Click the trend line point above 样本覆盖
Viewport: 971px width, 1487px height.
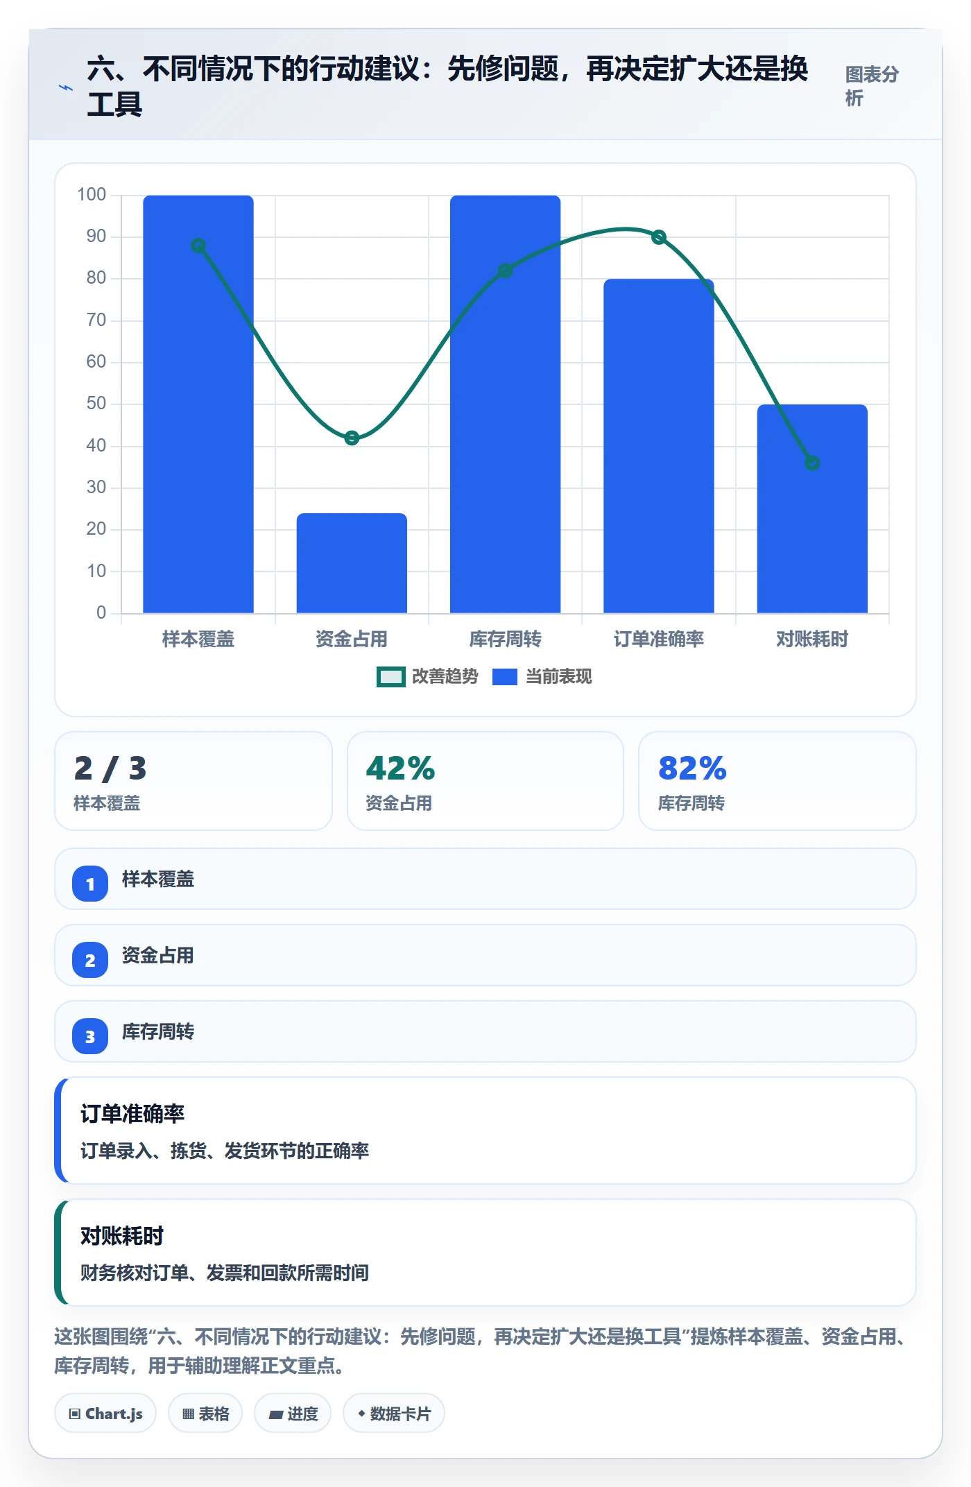[x=198, y=246]
